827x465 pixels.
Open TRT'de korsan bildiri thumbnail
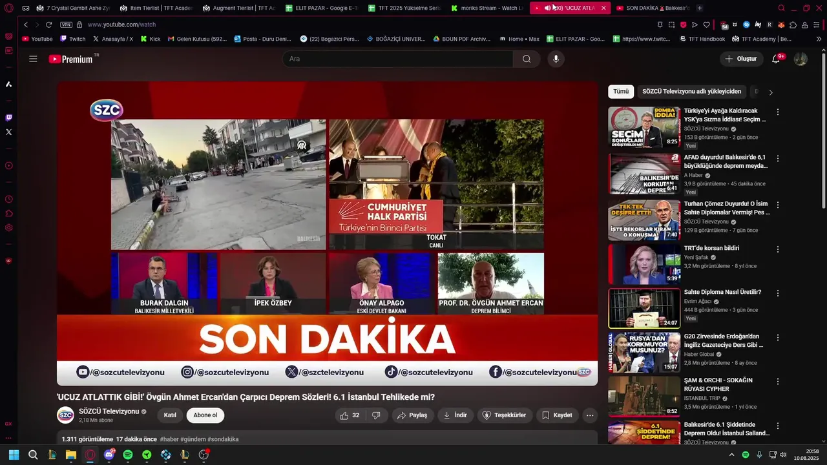click(644, 264)
